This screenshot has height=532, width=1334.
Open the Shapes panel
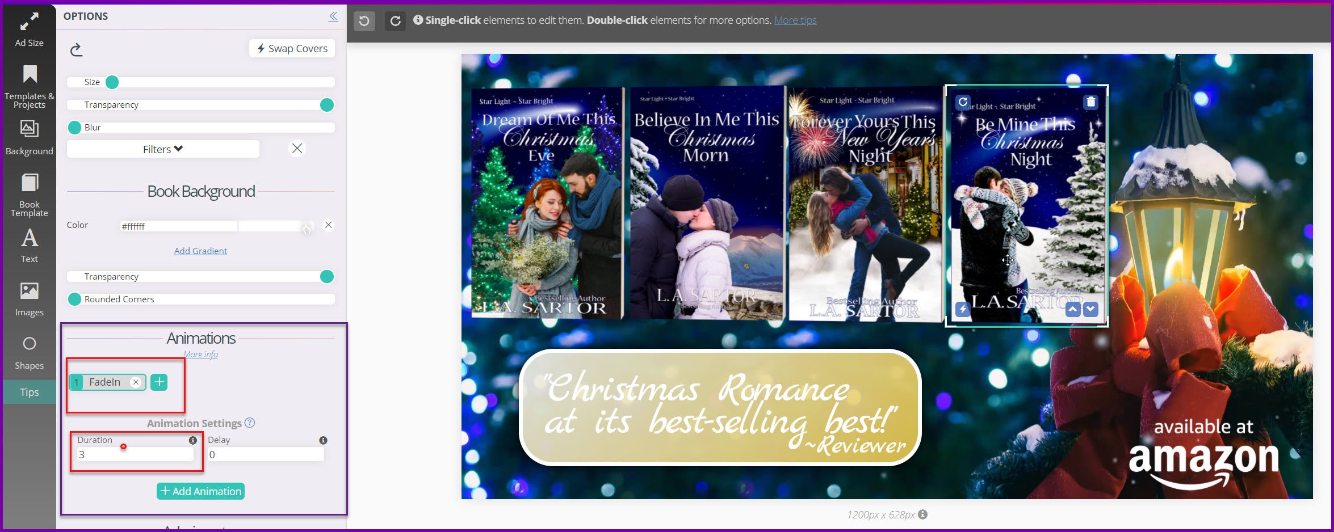29,352
